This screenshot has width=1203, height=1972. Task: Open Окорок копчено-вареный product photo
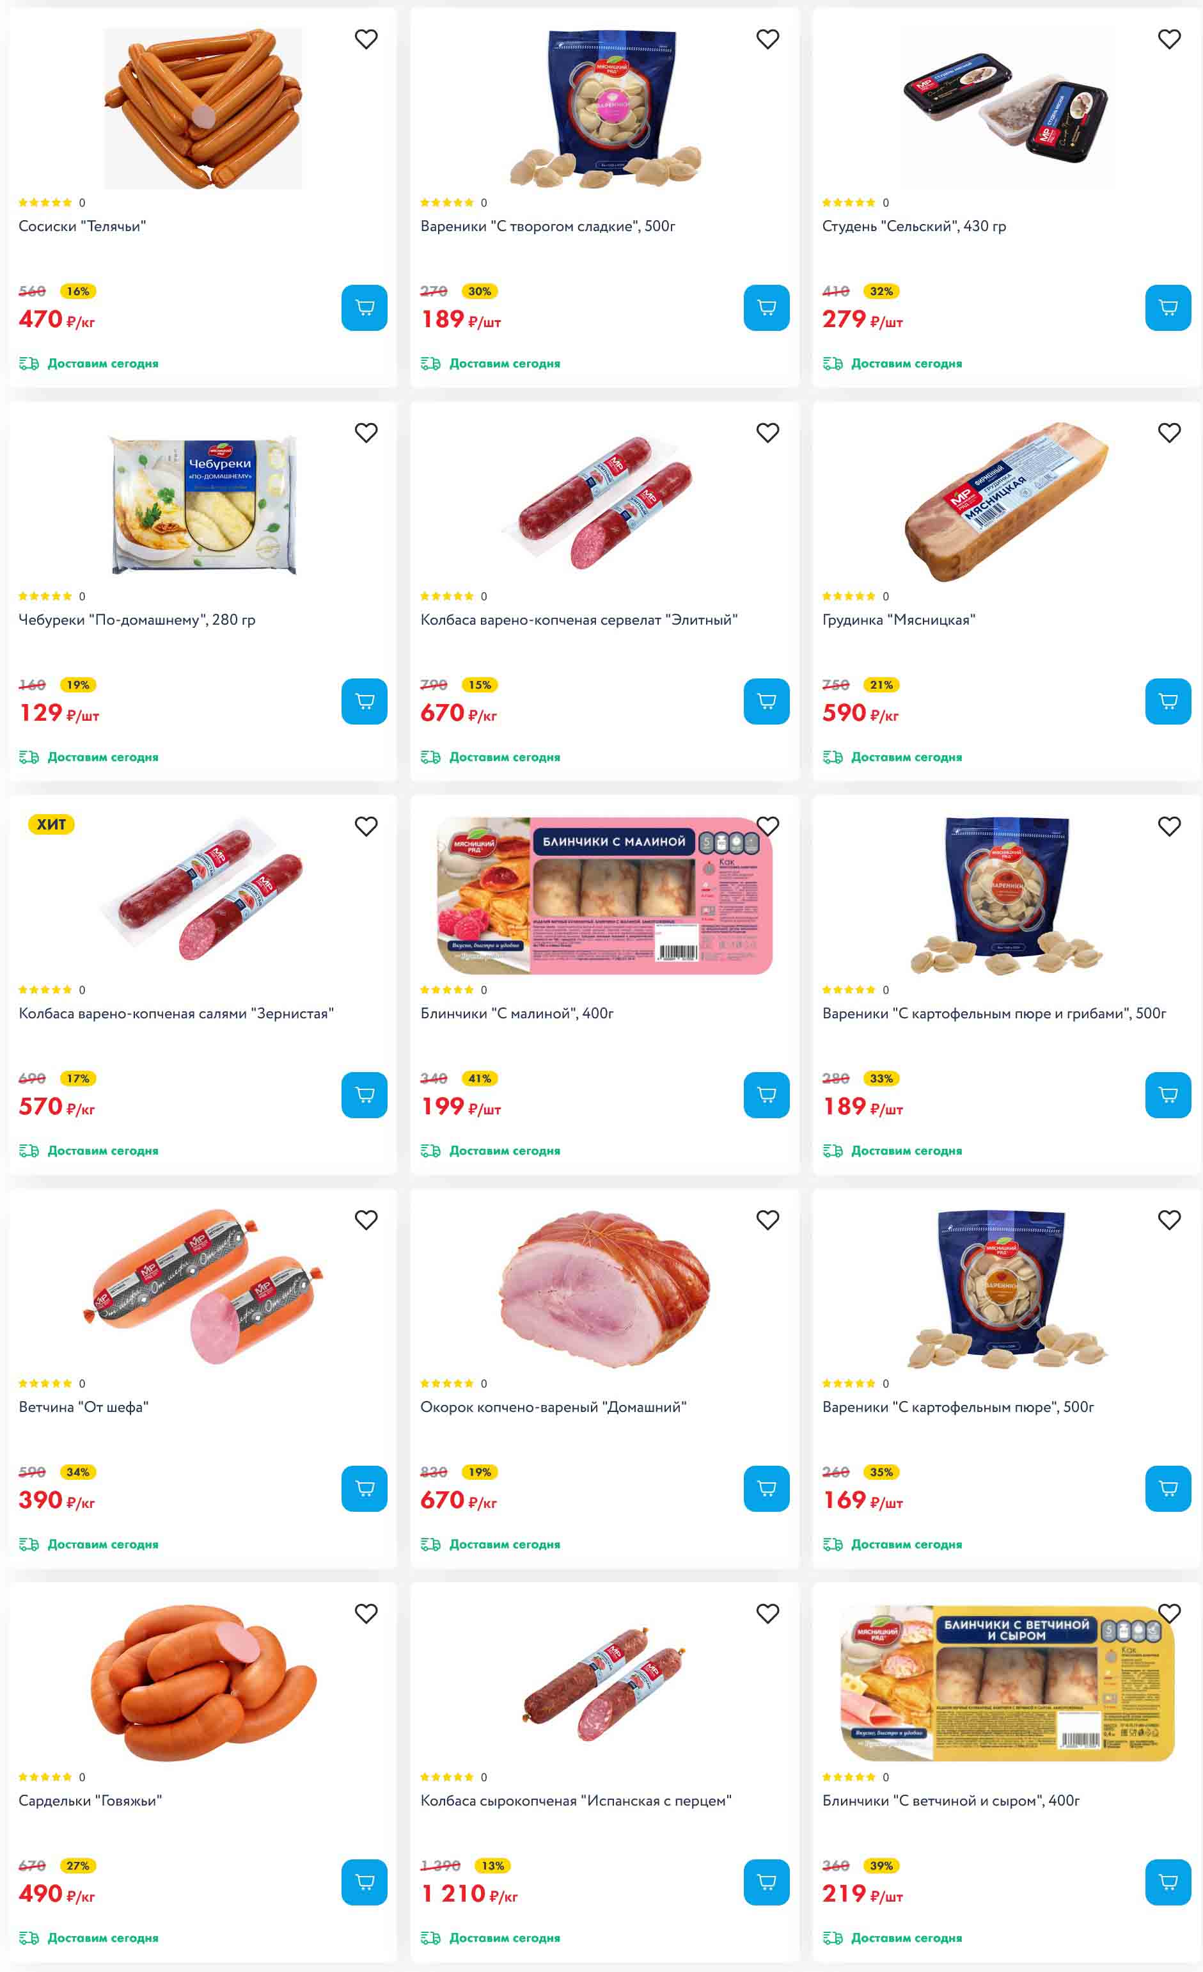click(x=605, y=1288)
